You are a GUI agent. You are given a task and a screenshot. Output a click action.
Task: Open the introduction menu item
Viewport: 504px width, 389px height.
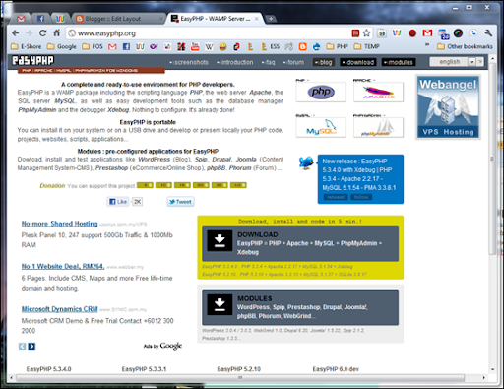235,62
